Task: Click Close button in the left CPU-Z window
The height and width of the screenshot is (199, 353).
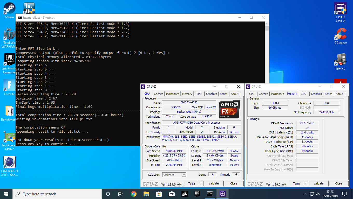Action: coord(234,183)
